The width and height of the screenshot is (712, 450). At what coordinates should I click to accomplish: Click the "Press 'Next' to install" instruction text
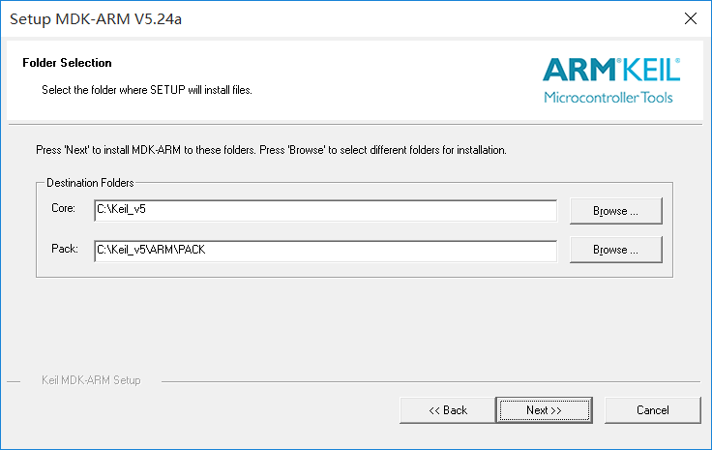(271, 150)
